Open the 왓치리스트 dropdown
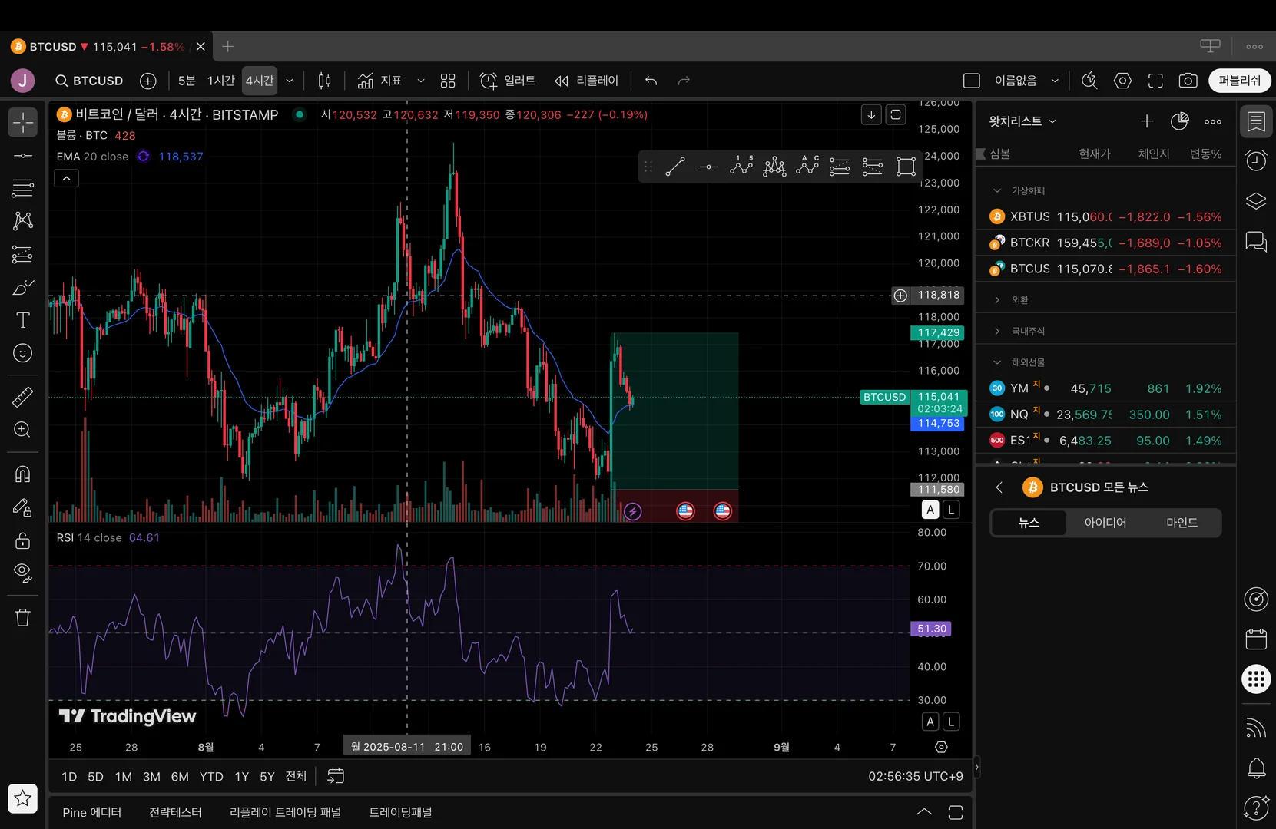The height and width of the screenshot is (829, 1276). tap(1022, 121)
